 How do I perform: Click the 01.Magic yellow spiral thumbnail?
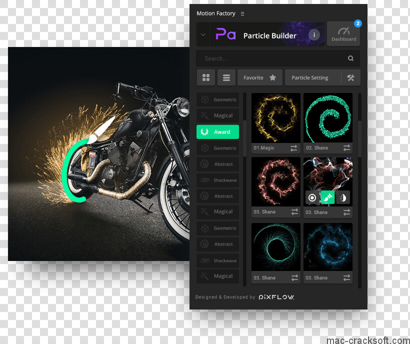point(275,118)
